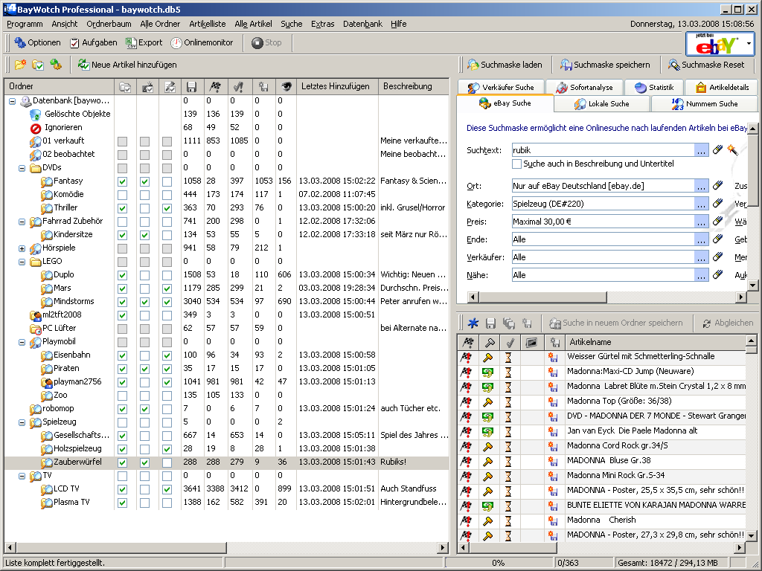Image resolution: width=762 pixels, height=571 pixels.
Task: Open the Kategorie selection button
Action: click(x=701, y=204)
